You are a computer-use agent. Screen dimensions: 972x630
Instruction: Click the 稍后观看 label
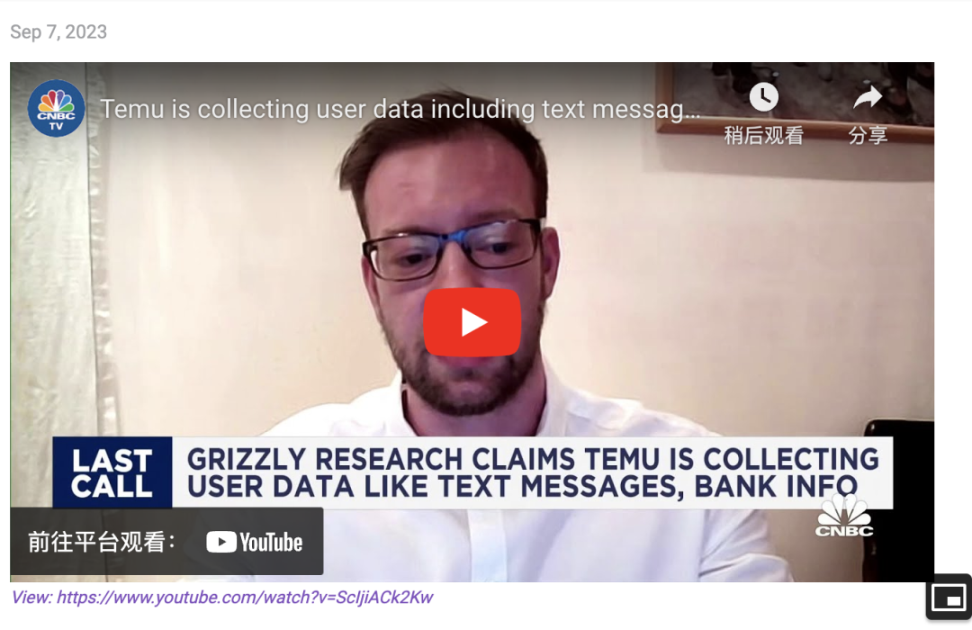[764, 135]
